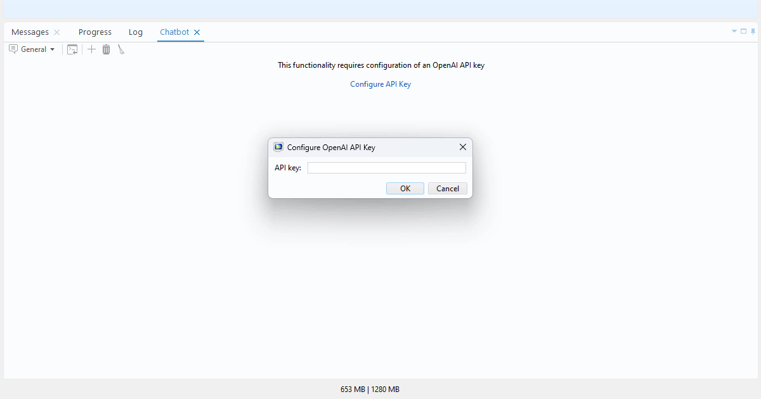Start a new chat with the plus icon

click(x=91, y=49)
